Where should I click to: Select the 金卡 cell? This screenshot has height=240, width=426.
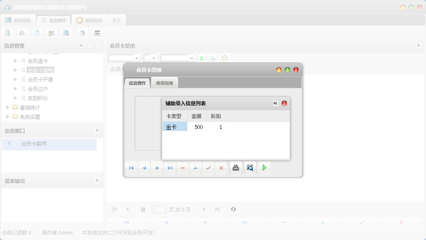[x=175, y=127]
